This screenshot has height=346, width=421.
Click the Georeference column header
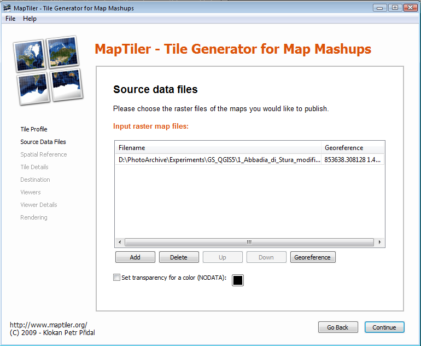(x=353, y=148)
